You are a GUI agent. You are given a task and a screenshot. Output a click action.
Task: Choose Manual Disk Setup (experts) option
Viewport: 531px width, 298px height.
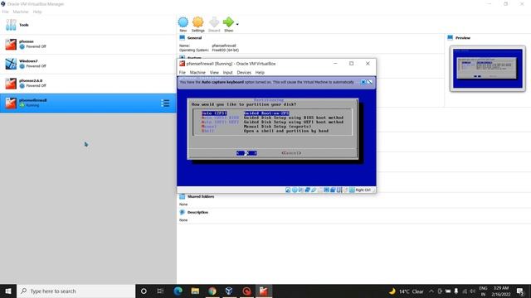[256, 127]
